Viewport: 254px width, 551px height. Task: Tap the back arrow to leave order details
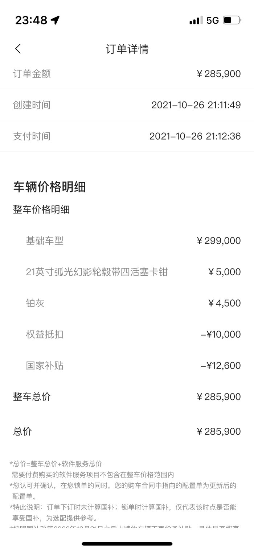tap(18, 49)
